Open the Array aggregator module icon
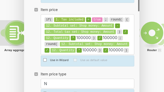 point(15,33)
